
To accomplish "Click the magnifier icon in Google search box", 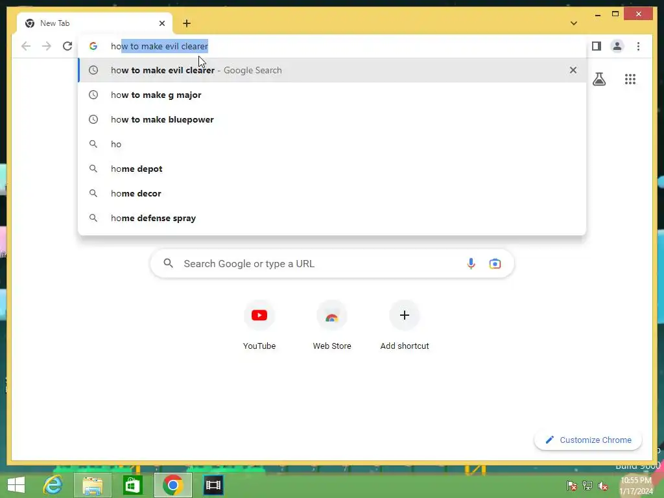I will coord(168,263).
